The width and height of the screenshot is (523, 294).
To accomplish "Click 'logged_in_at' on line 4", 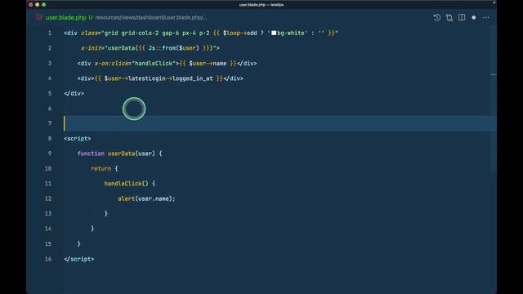I will (193, 78).
